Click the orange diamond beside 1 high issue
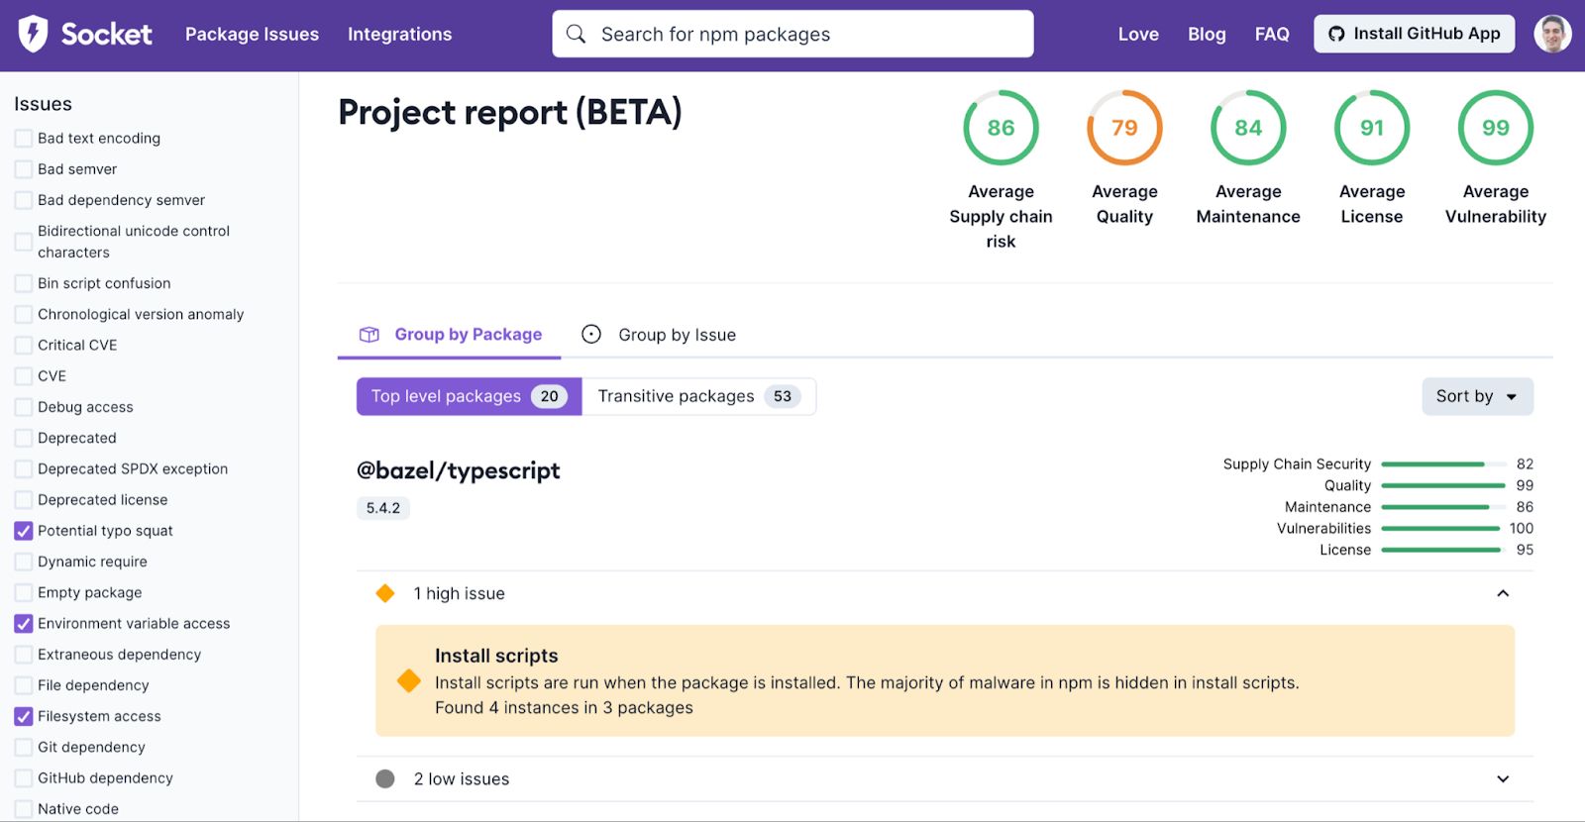This screenshot has height=822, width=1585. pos(385,593)
